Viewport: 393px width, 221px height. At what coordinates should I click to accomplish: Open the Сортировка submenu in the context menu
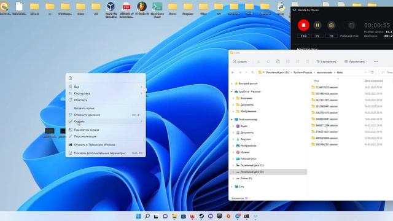106,93
